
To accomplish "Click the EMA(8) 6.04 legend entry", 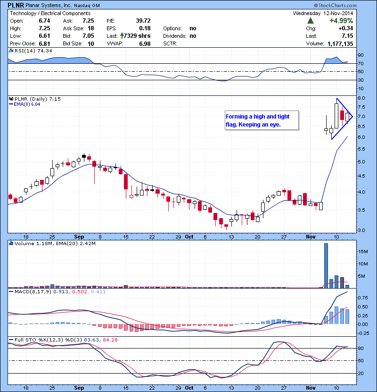I will tap(25, 104).
